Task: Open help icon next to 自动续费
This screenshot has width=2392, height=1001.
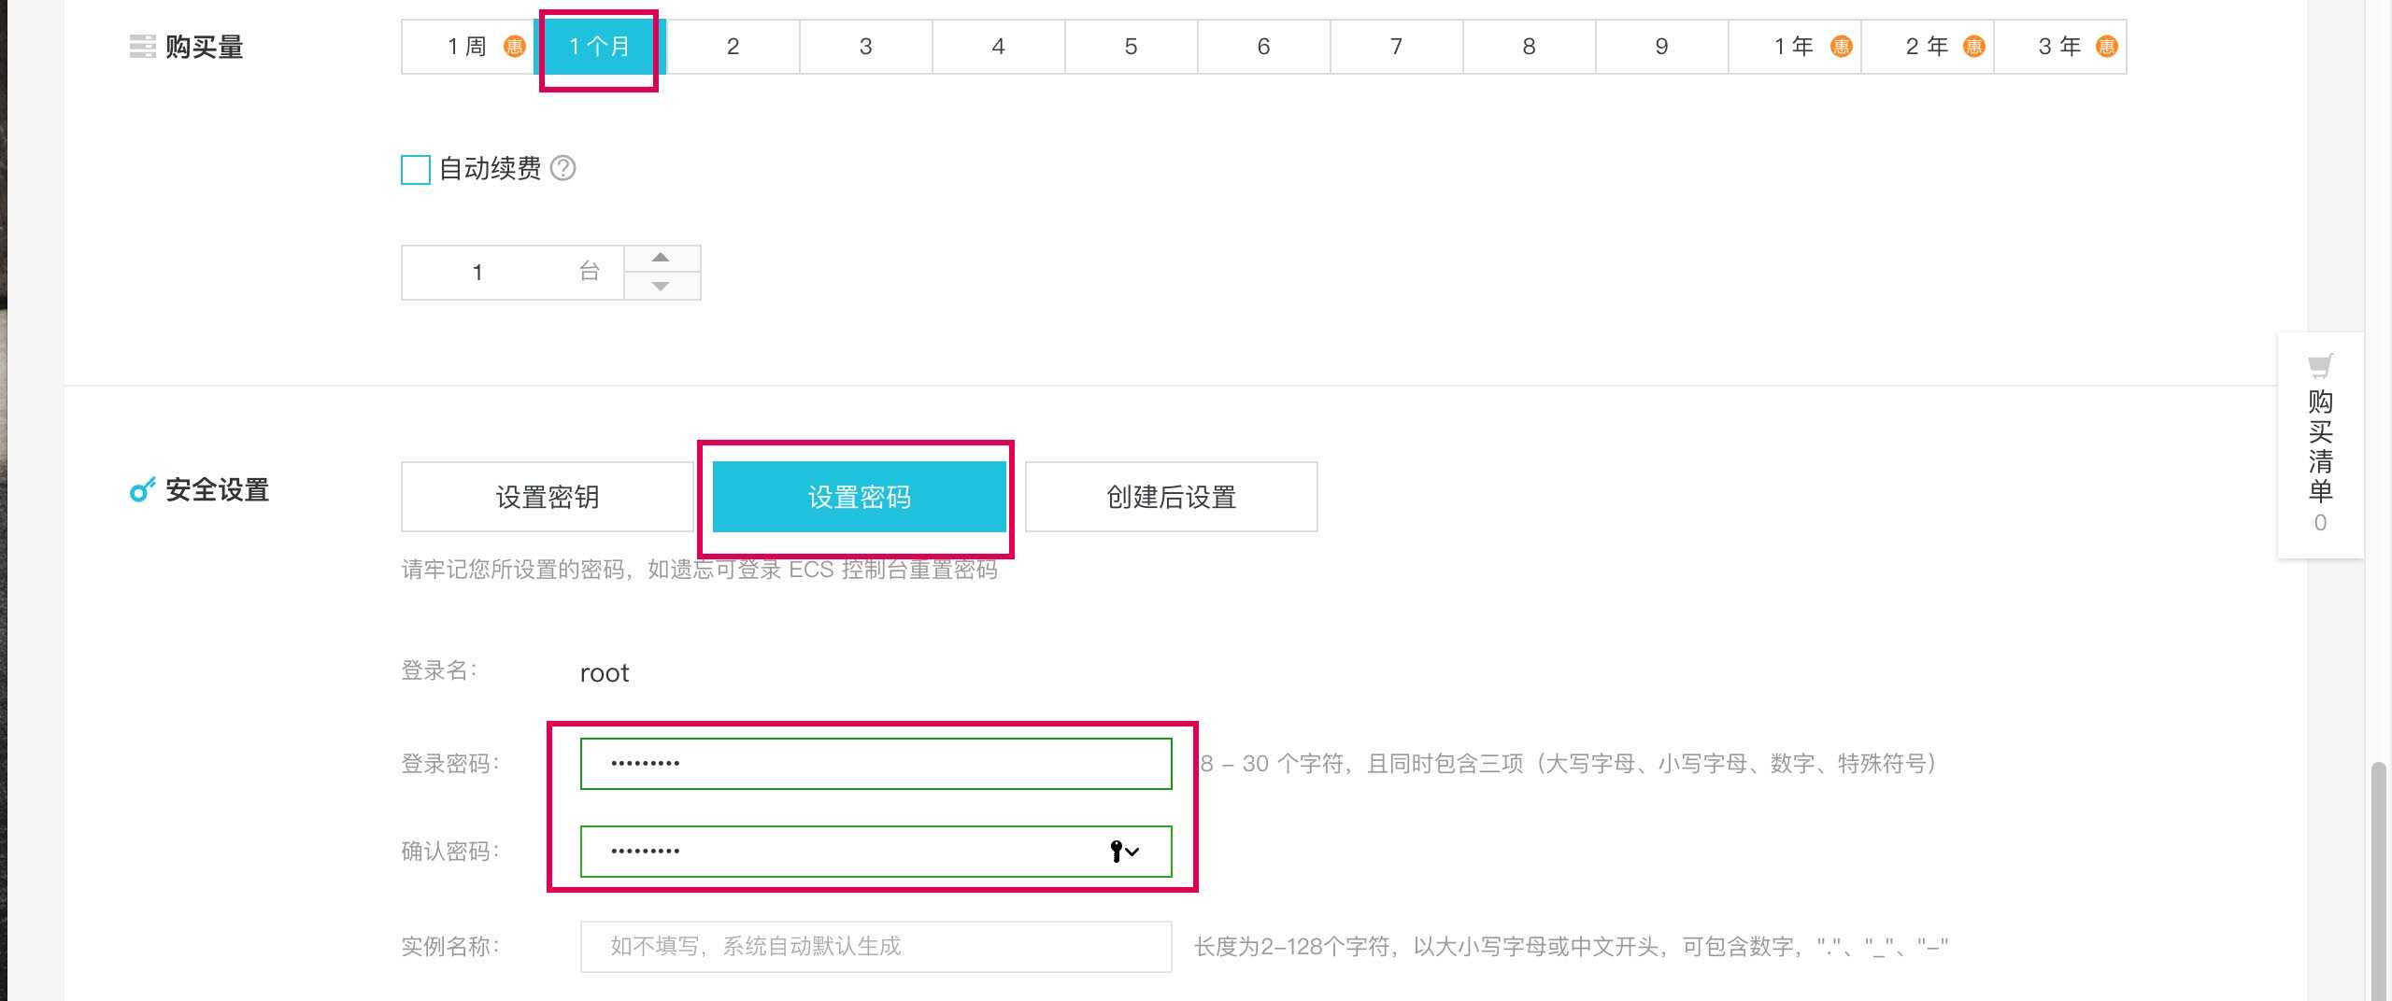Action: pos(562,168)
